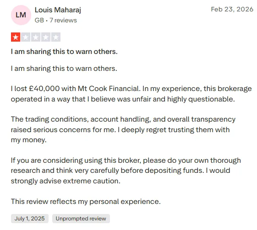Open the bold review title heading
Image resolution: width=257 pixels, height=230 pixels.
64,52
